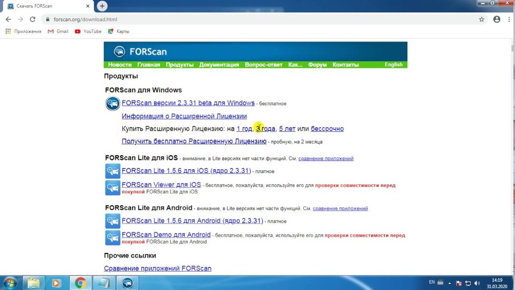This screenshot has width=515, height=290.
Task: Download FORScan версии 2.3.31 beta для Windows
Action: (188, 103)
